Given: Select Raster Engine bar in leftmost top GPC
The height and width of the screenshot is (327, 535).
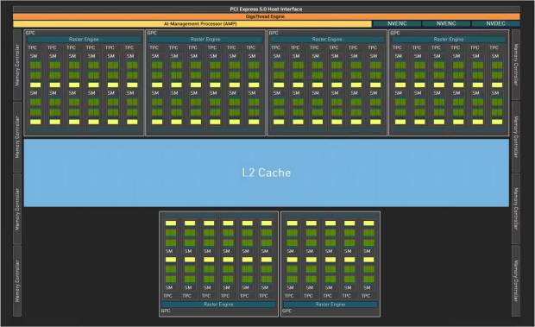Looking at the screenshot, I should tap(84, 40).
